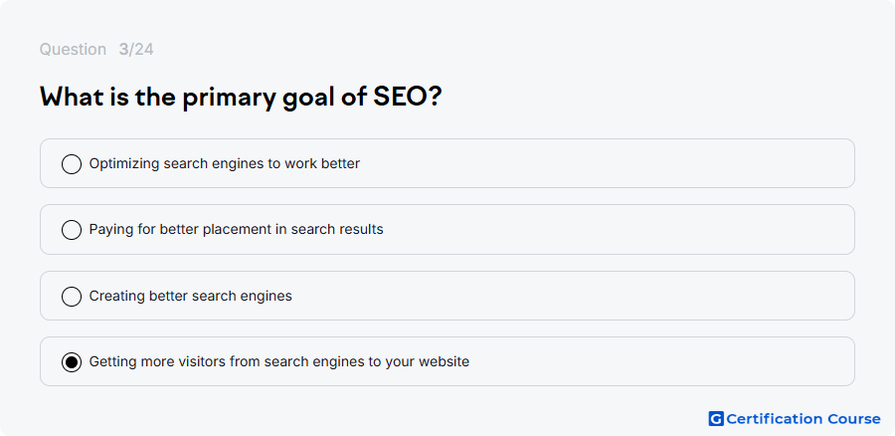Select the 'Optimizing search engines to work better' radio button

pos(72,164)
